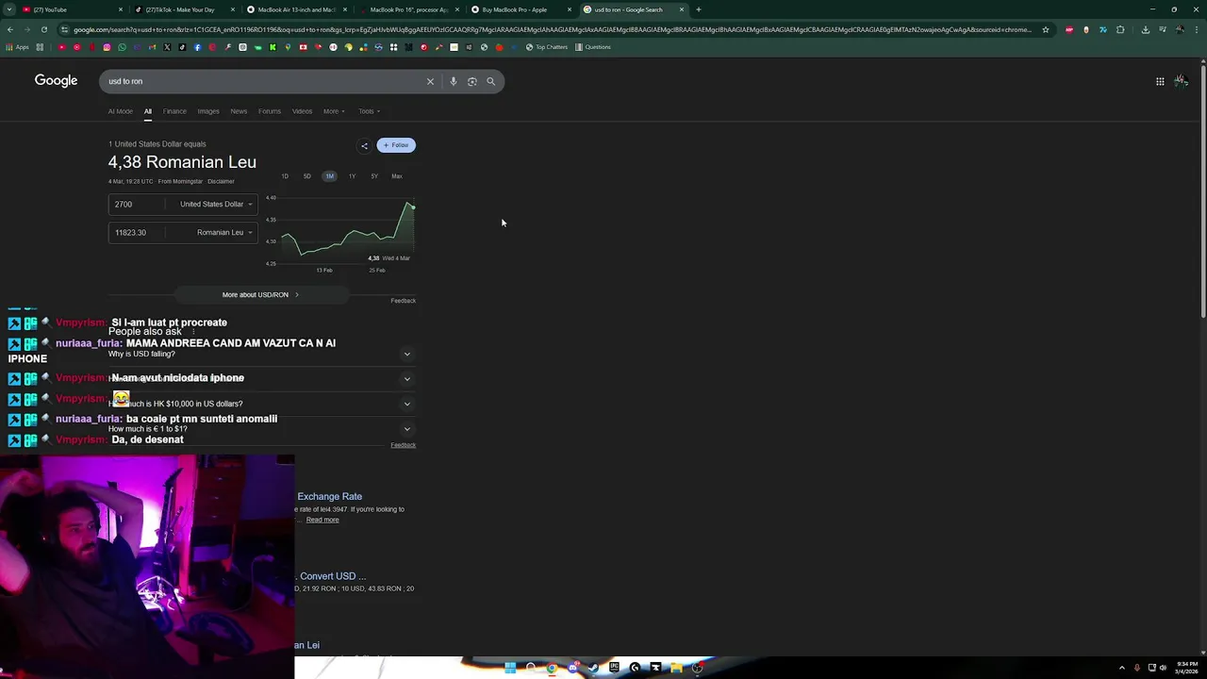Open the Windows Start menu
This screenshot has height=679, width=1207.
(510, 668)
